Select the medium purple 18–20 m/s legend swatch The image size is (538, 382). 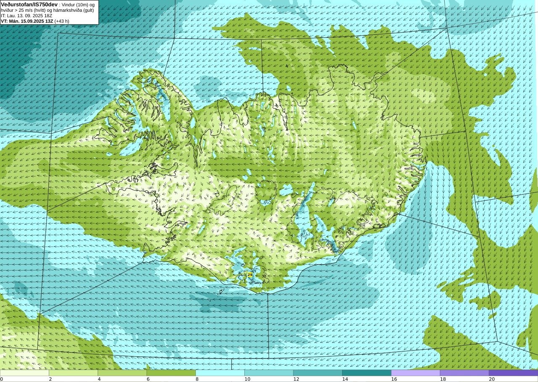click(464, 373)
